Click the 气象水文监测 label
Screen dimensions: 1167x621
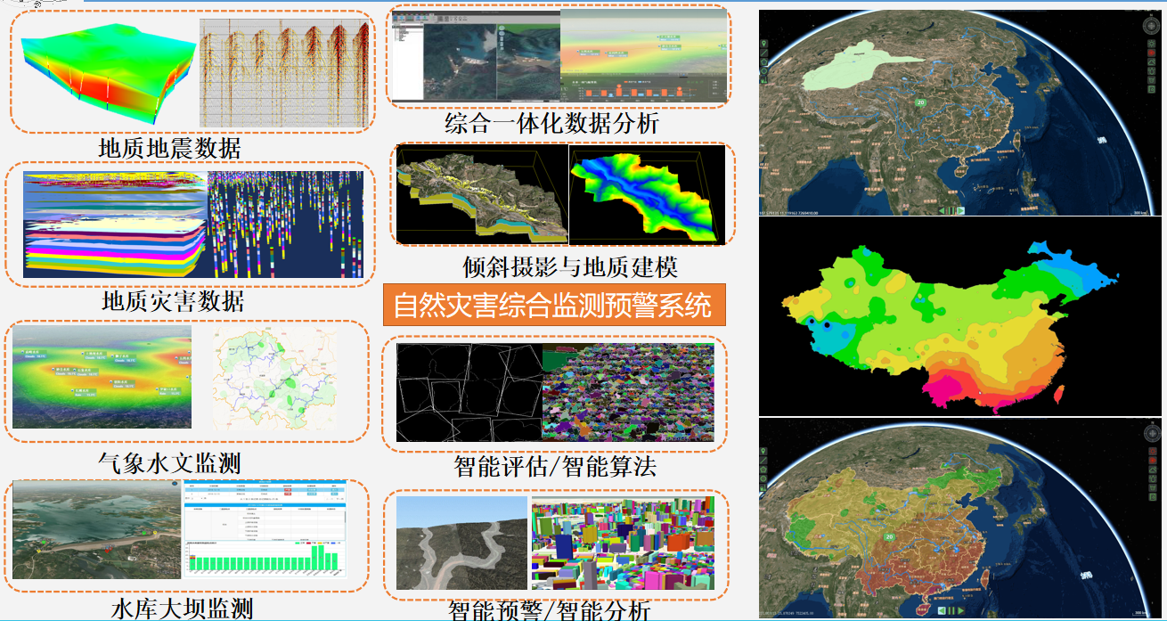[x=169, y=462]
